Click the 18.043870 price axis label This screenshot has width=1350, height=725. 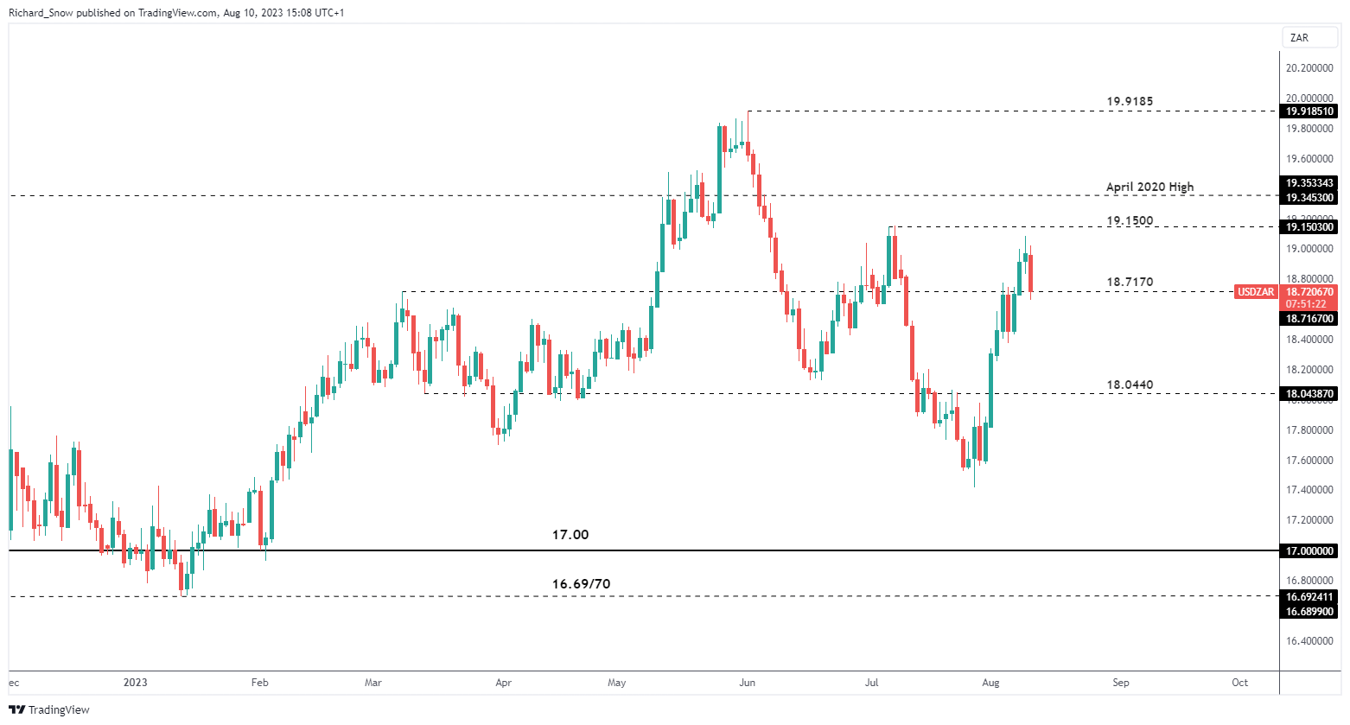(x=1309, y=393)
